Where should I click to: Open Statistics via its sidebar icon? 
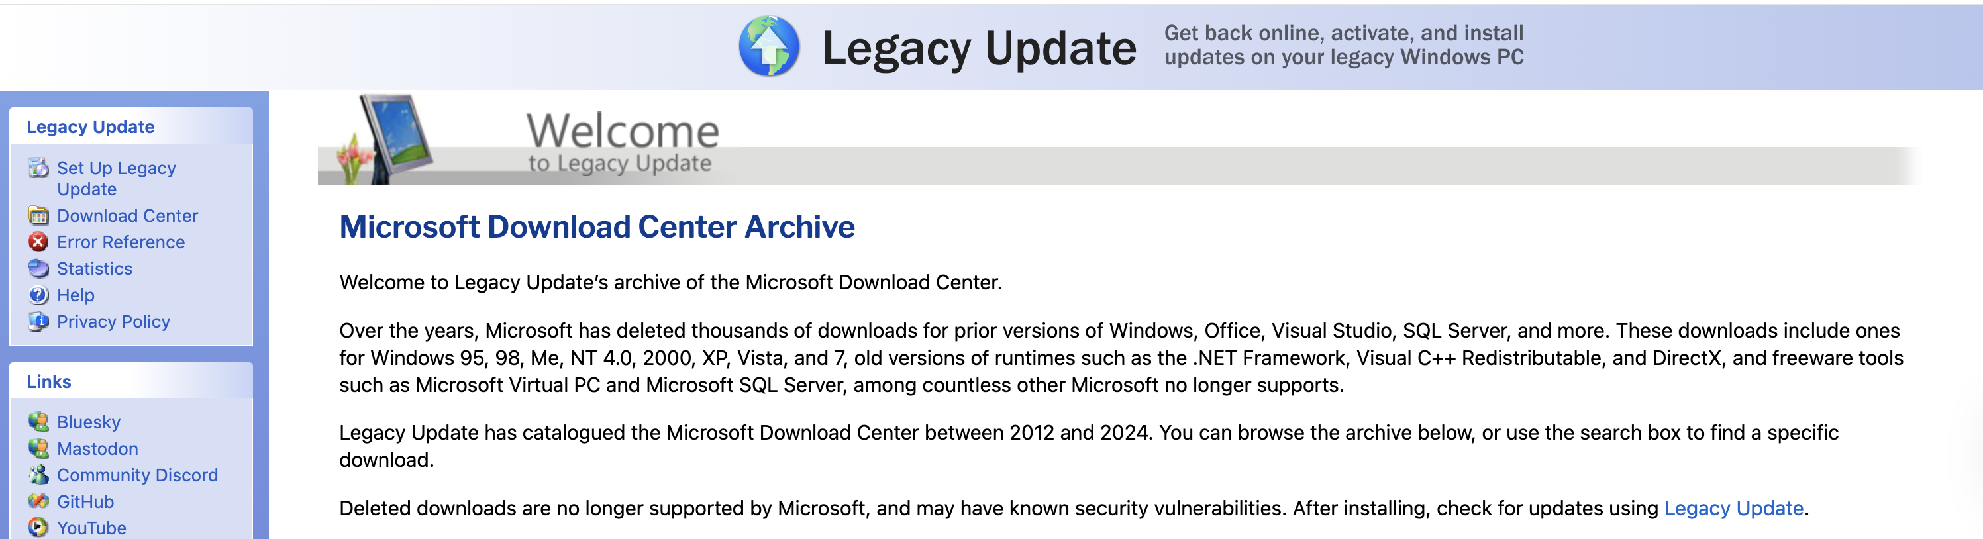click(37, 269)
